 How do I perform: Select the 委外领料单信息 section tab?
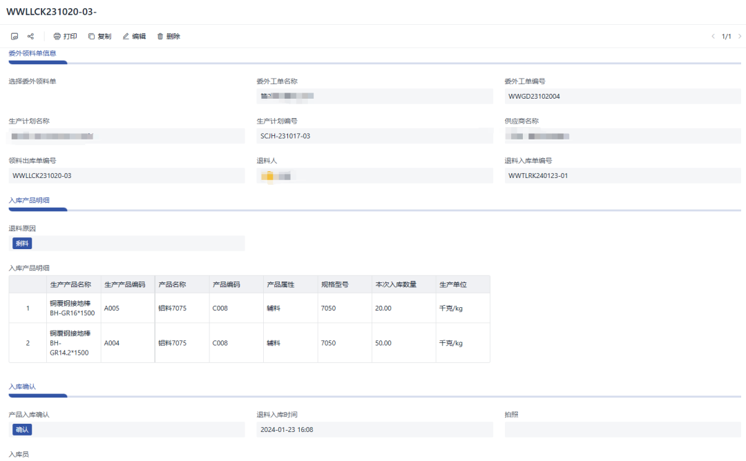pos(32,53)
